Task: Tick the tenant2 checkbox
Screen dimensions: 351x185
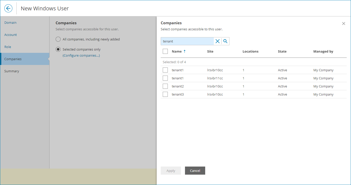Action: [165, 86]
